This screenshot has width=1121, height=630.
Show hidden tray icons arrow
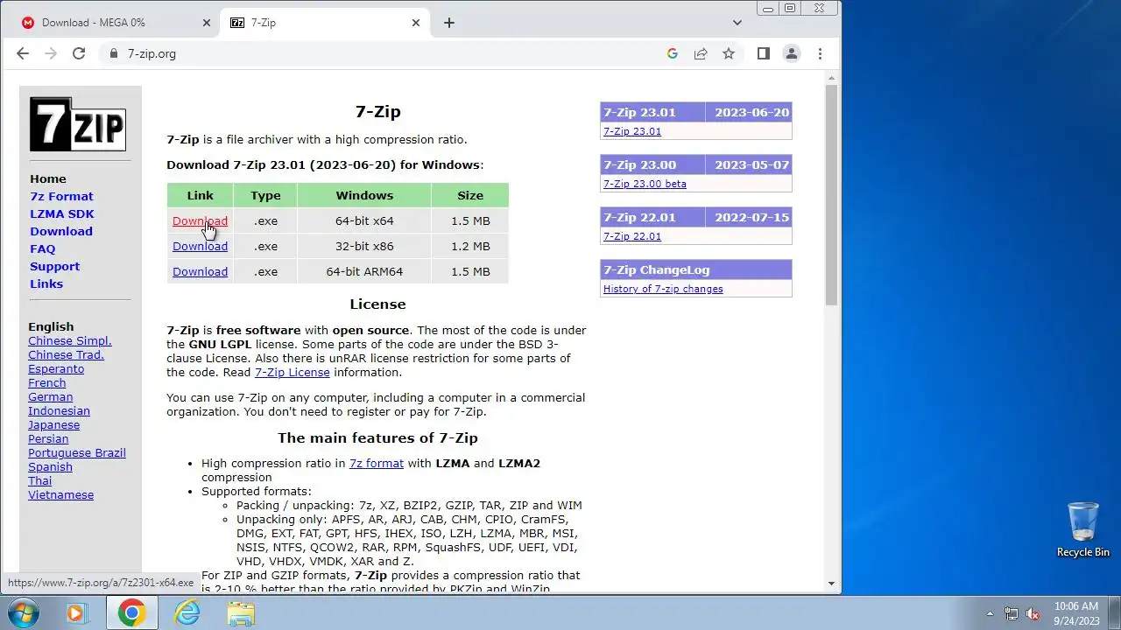tap(990, 613)
